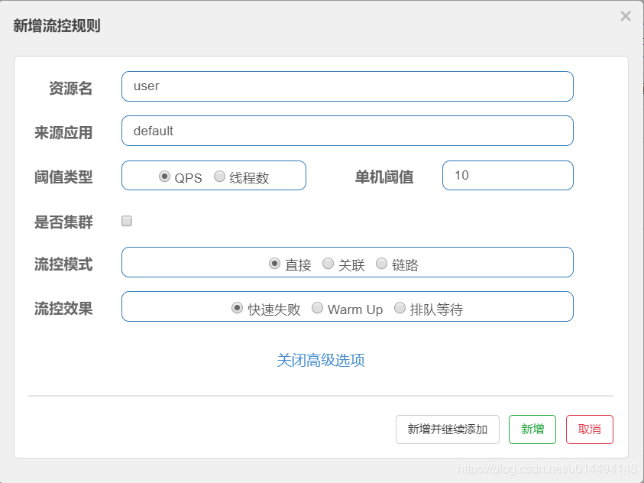644x483 pixels.
Task: Switch threshold type to 线程数
Action: point(219,175)
